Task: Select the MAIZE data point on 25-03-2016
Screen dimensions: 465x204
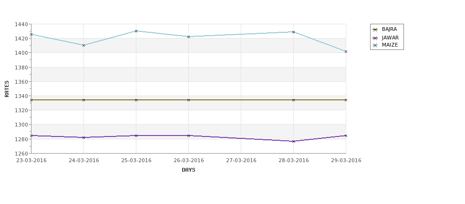Action: tap(136, 31)
